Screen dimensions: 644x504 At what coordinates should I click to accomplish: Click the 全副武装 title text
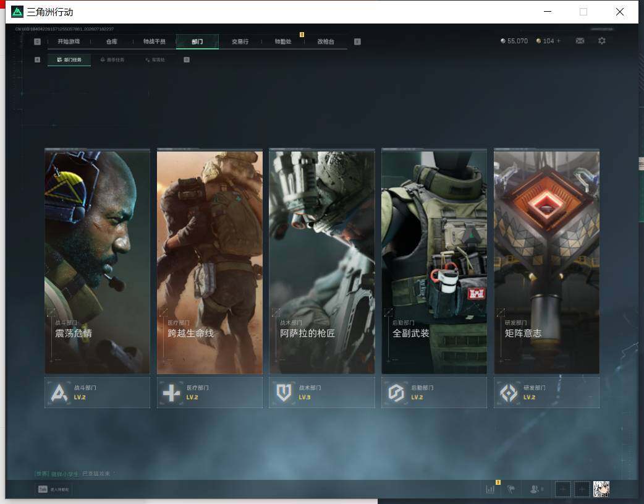[x=411, y=333]
